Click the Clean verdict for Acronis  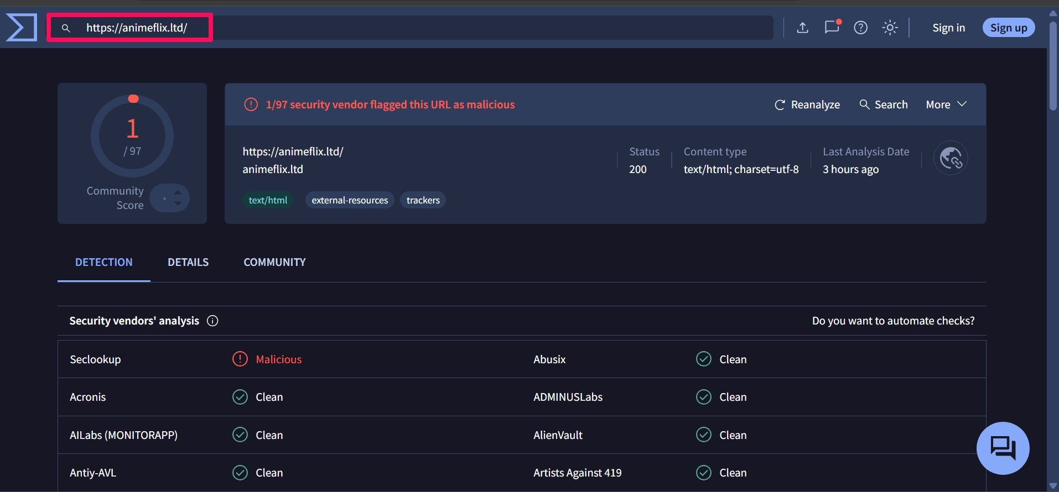click(269, 397)
